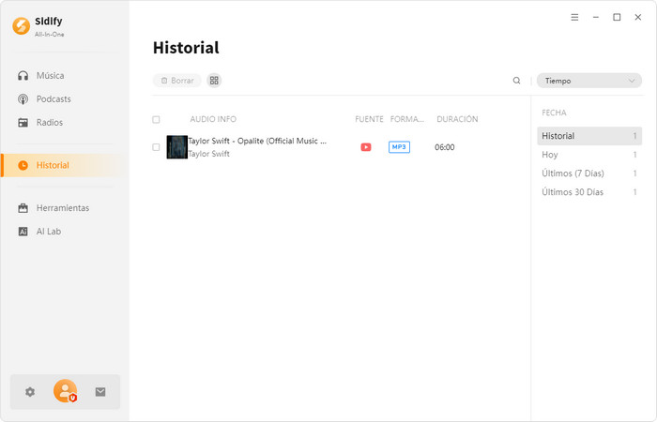Open the Música section
The height and width of the screenshot is (422, 657).
pos(51,76)
